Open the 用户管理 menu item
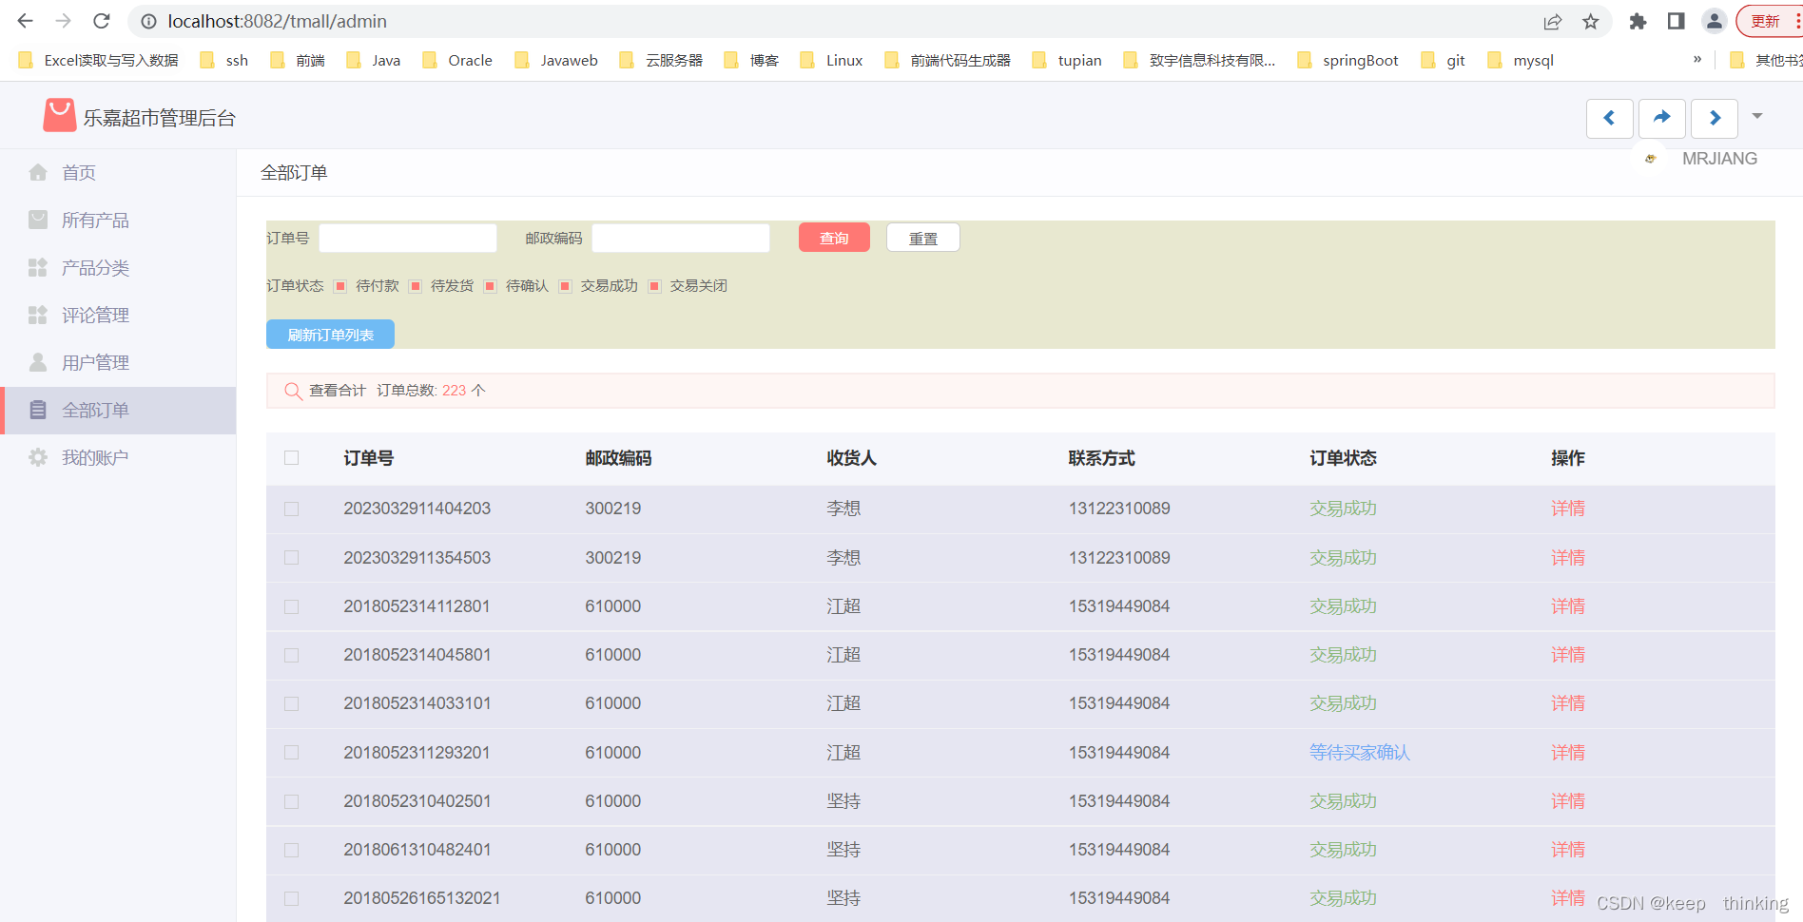The width and height of the screenshot is (1803, 922). click(95, 362)
